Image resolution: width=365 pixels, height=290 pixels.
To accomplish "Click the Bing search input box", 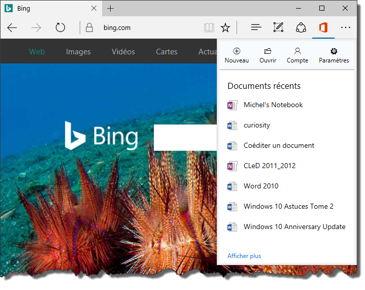I will pos(185,138).
